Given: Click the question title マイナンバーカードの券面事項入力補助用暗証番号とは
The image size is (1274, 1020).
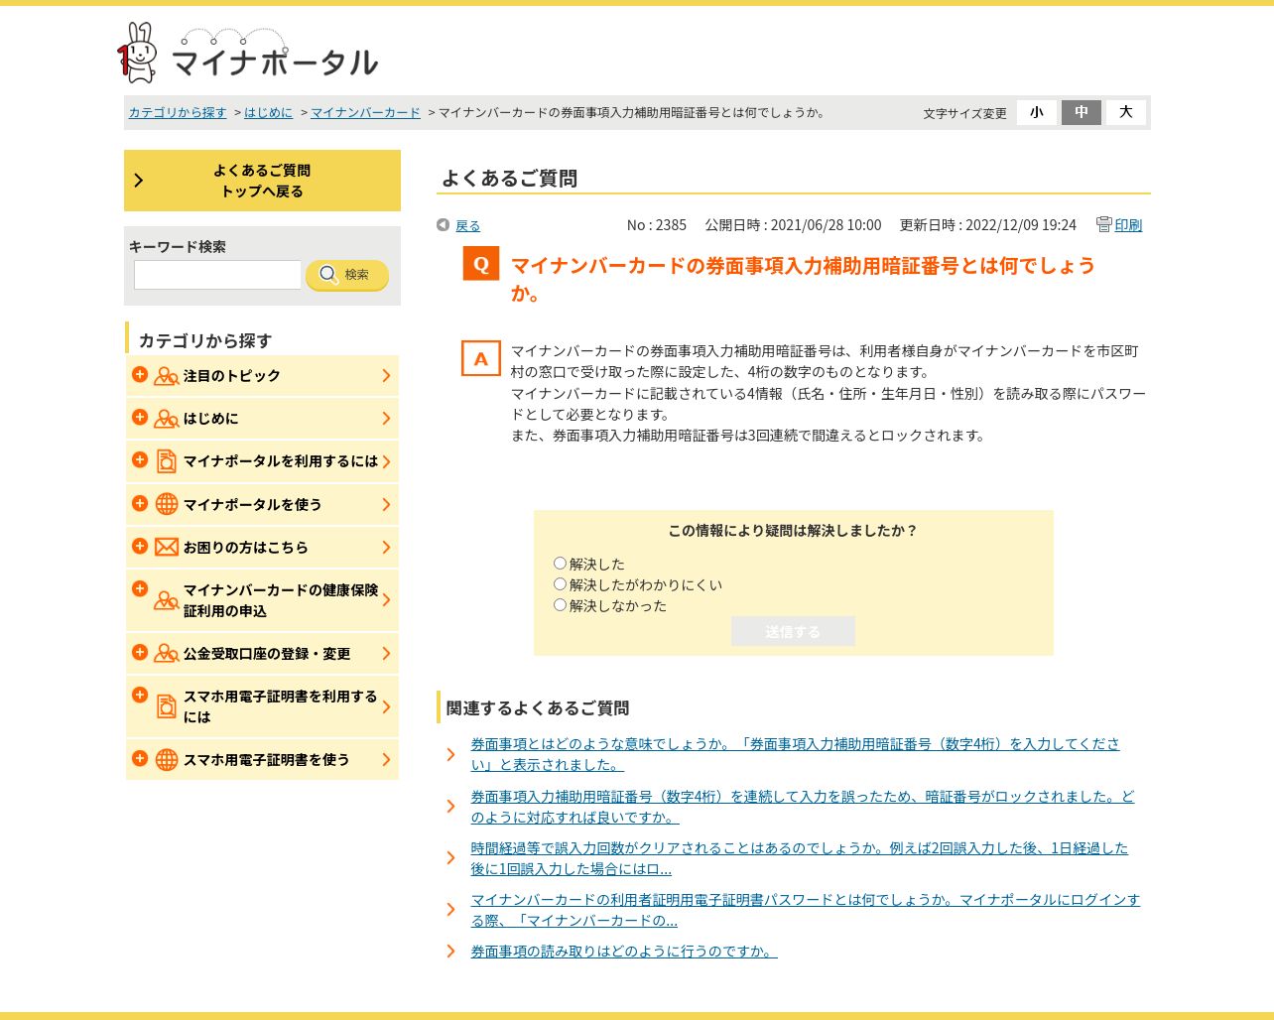Looking at the screenshot, I should pos(803,279).
